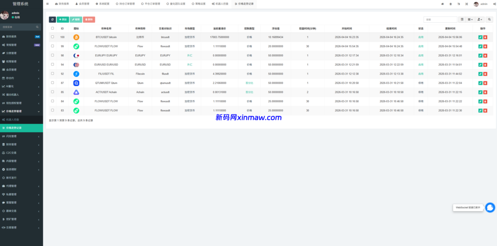
Task: Click the dark refresh table icon button
Action: point(52,19)
